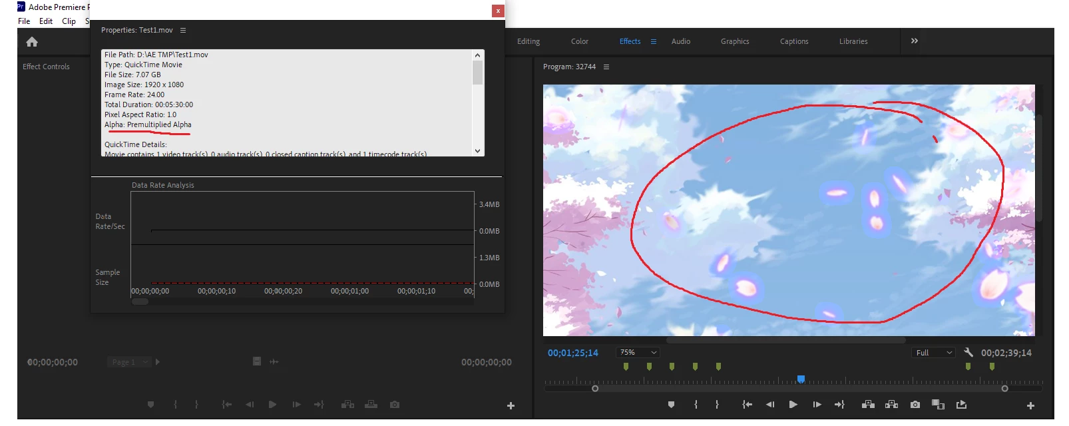Show more workspaces with double chevron
This screenshot has width=1069, height=426.
pos(914,41)
